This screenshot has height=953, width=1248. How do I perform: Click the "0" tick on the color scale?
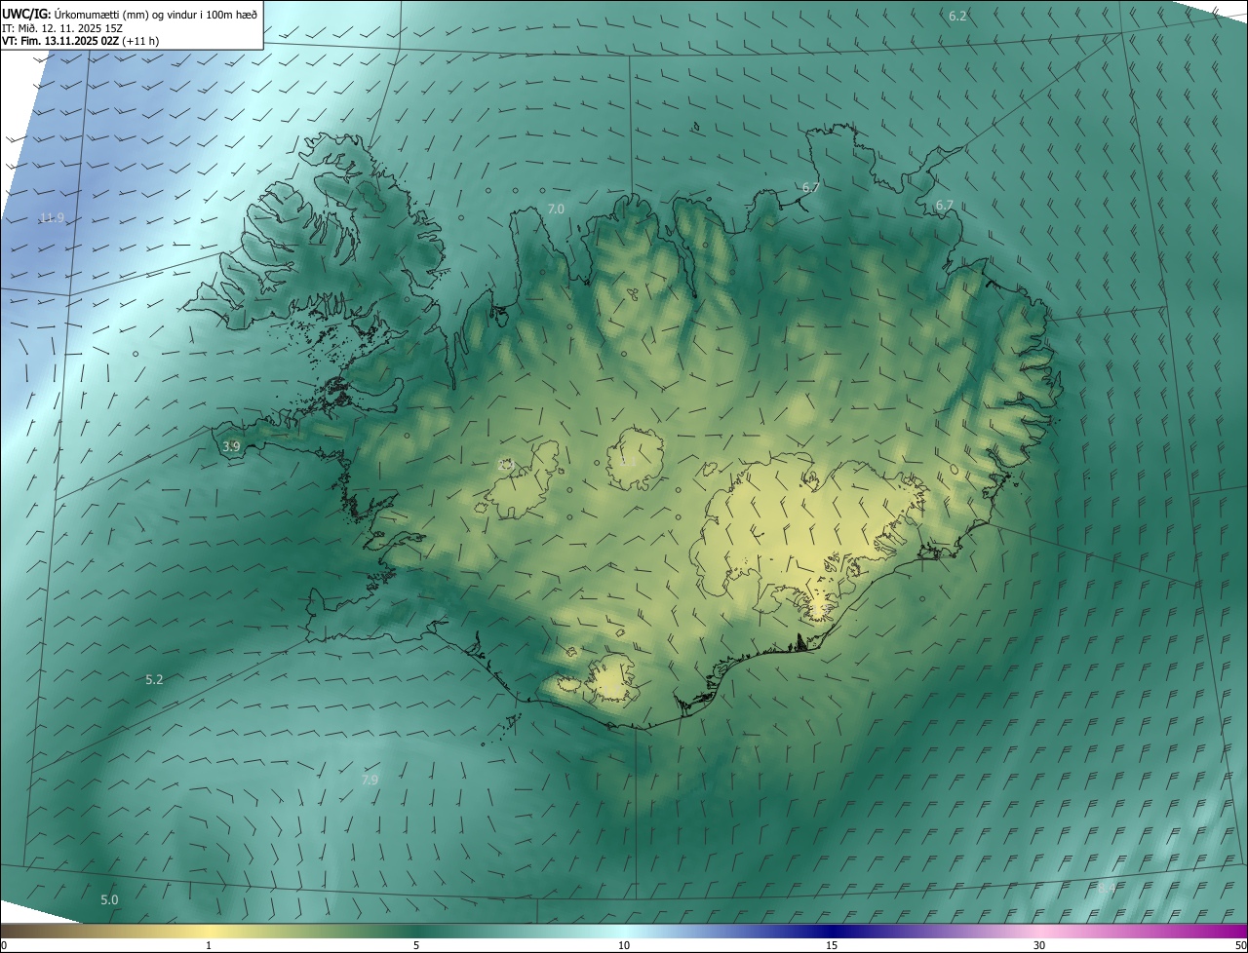(x=4, y=945)
